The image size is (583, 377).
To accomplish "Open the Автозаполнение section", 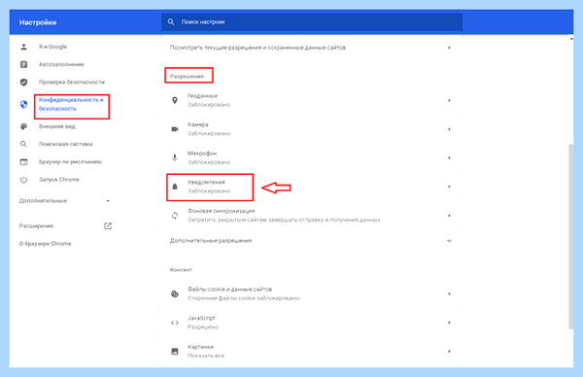I will [x=61, y=64].
